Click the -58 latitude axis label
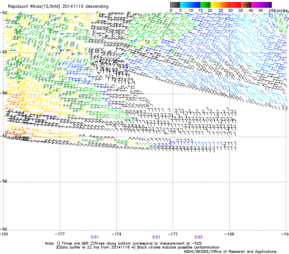Viewport: 289px width, 254px height. click(4, 181)
